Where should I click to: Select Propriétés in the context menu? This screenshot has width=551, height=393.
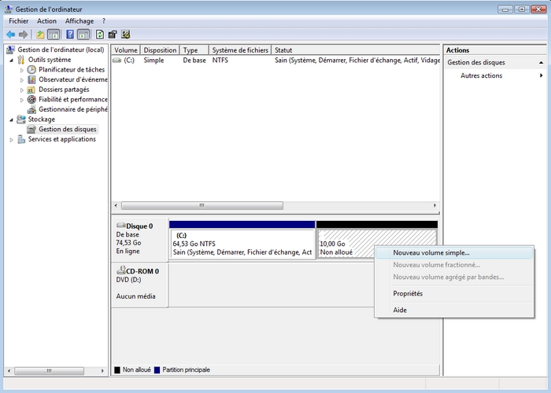pos(408,293)
